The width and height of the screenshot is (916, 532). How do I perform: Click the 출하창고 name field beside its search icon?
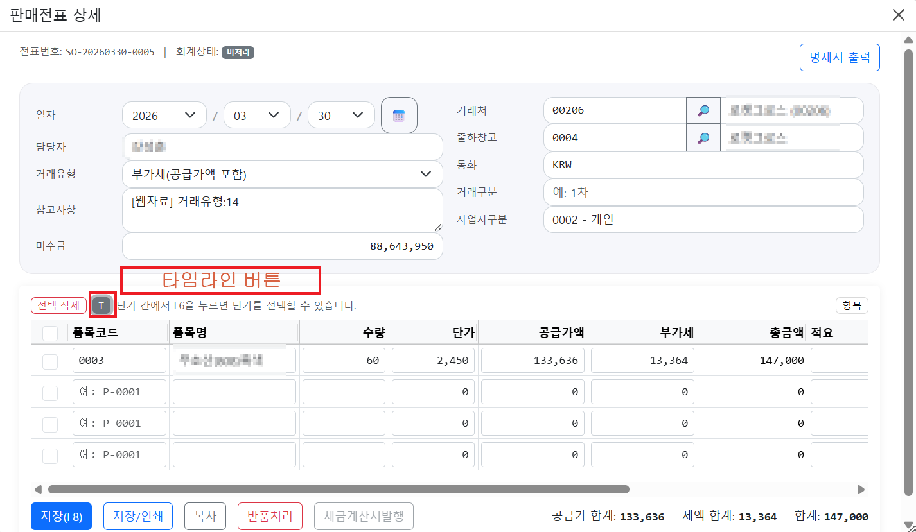pos(792,138)
